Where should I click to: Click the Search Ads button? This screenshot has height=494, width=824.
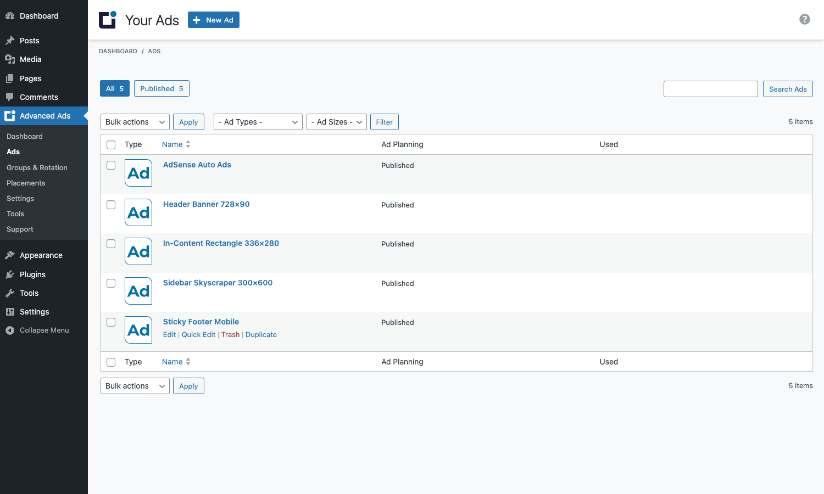[x=788, y=89]
